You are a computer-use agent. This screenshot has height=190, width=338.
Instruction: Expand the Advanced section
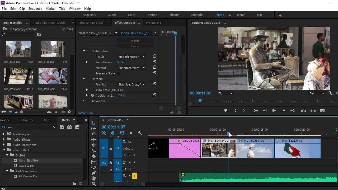83,101
